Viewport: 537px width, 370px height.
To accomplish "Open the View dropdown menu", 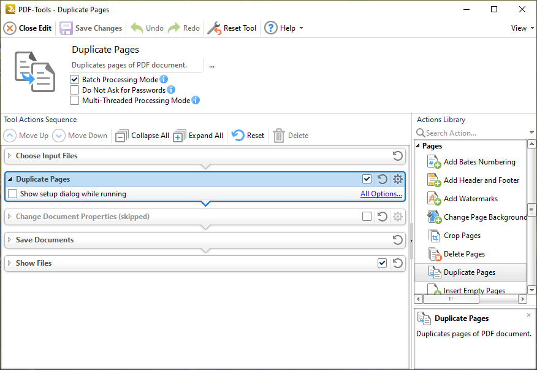I will [520, 28].
